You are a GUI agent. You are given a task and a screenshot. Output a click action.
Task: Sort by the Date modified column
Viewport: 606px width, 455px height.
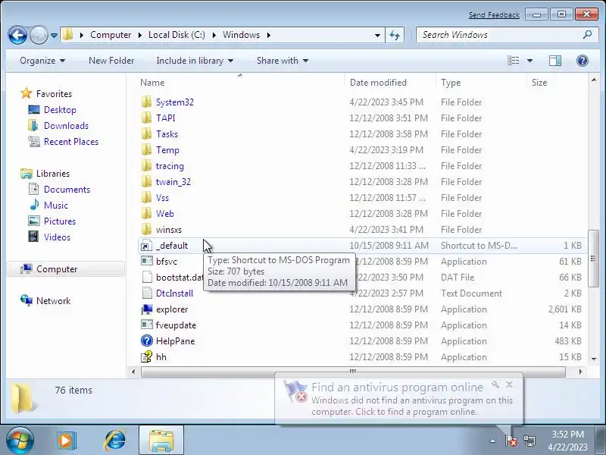[378, 83]
